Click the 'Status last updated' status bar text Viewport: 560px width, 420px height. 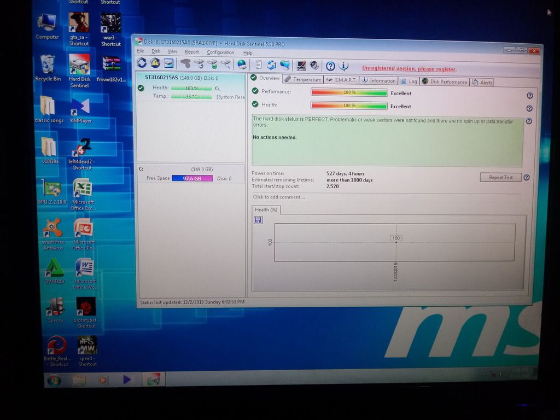pyautogui.click(x=192, y=302)
